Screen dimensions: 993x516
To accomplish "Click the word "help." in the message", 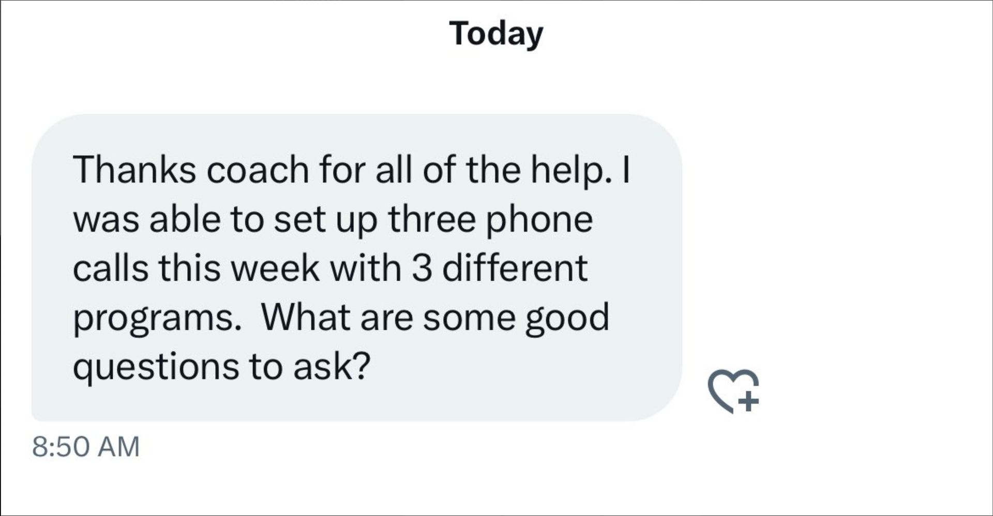I will (568, 170).
